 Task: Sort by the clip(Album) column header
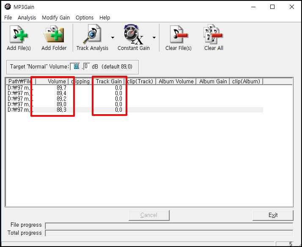pos(246,82)
